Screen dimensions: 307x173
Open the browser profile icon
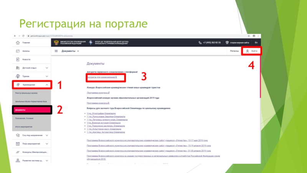tap(254, 36)
